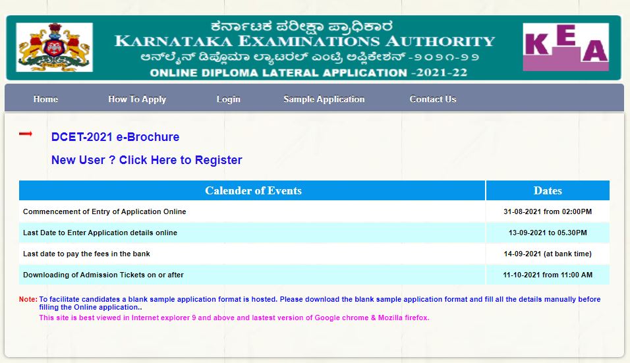Image resolution: width=630 pixels, height=363 pixels.
Task: Click the 14-09-2021 bank time date cell
Action: click(x=548, y=254)
